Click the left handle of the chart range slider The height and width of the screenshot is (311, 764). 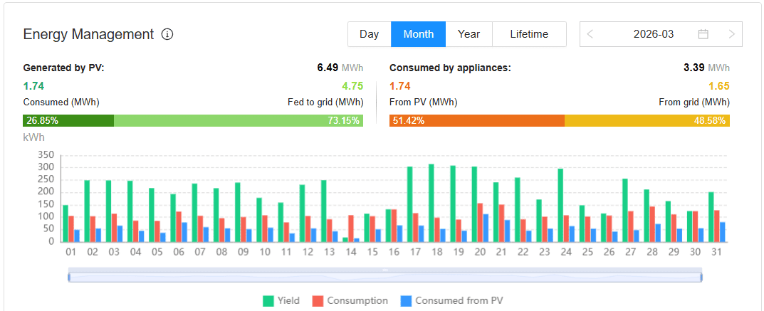click(69, 277)
